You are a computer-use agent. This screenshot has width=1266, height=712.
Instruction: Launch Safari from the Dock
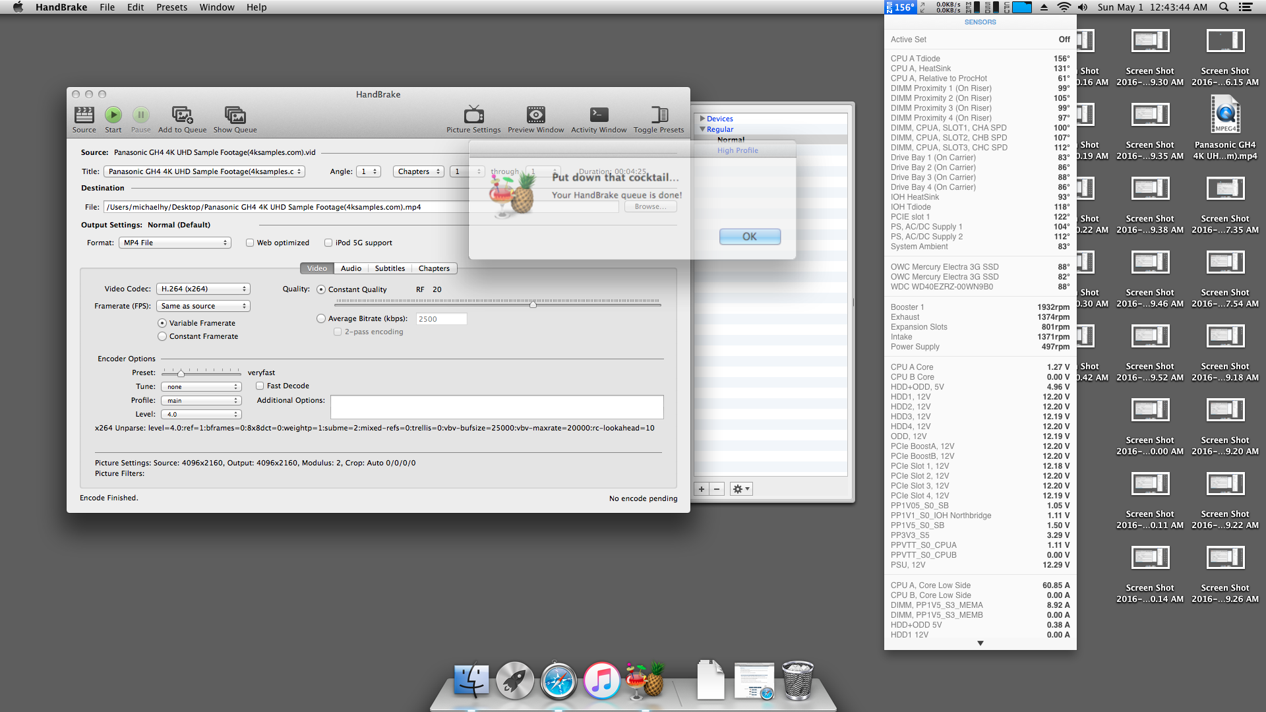[x=558, y=681]
